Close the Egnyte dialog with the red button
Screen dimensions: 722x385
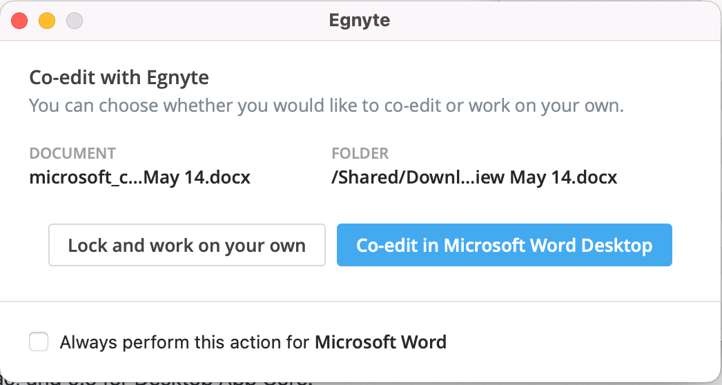pyautogui.click(x=19, y=21)
